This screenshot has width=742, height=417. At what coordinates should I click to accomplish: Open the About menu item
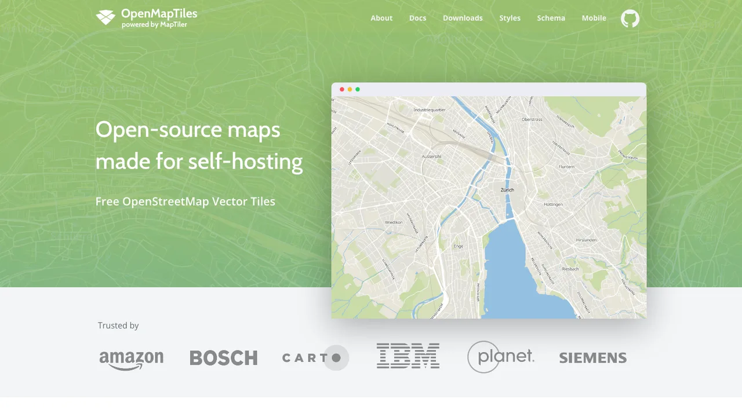[381, 18]
